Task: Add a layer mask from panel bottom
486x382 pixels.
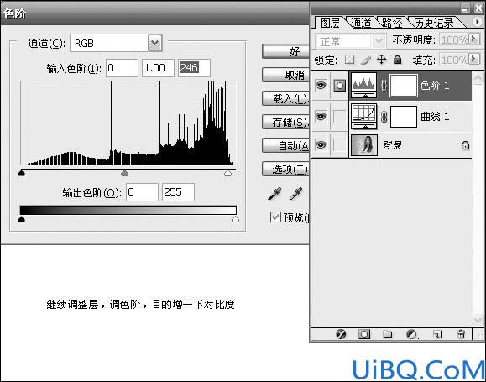Action: pos(364,334)
